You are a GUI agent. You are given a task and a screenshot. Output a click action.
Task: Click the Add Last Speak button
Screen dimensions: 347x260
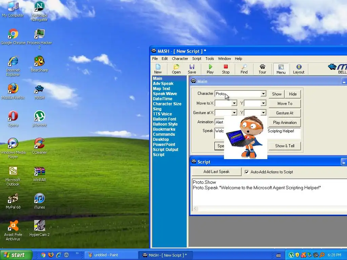click(x=217, y=172)
